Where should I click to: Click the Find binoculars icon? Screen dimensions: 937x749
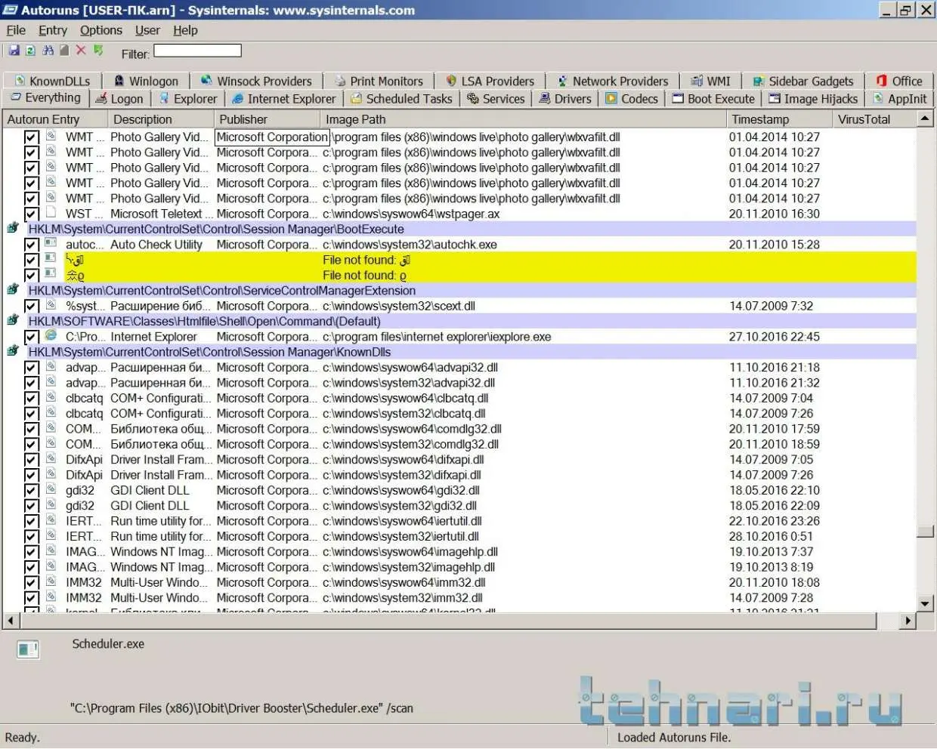(x=48, y=51)
